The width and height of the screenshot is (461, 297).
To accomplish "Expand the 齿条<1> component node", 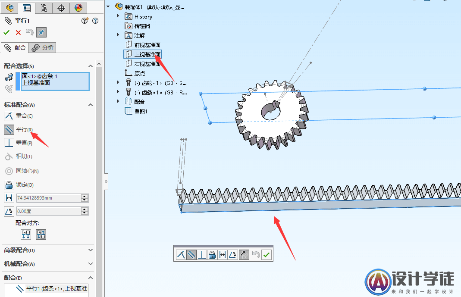I will pyautogui.click(x=118, y=92).
